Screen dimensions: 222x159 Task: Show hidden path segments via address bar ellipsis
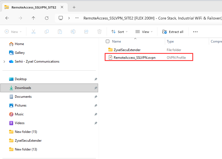(x=77, y=18)
